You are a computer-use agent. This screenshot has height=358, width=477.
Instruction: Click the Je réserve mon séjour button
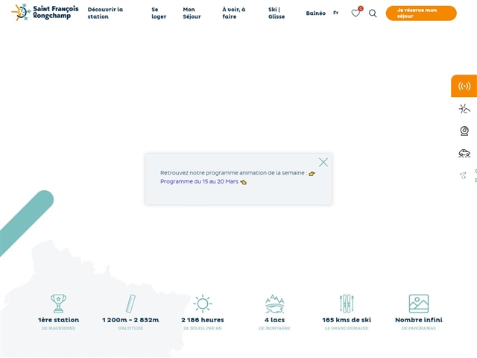click(420, 13)
